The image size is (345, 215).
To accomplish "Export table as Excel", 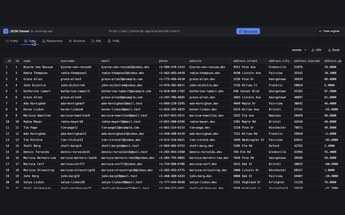I will [334, 50].
